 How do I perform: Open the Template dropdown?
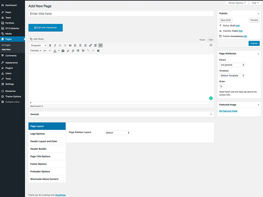point(232,76)
